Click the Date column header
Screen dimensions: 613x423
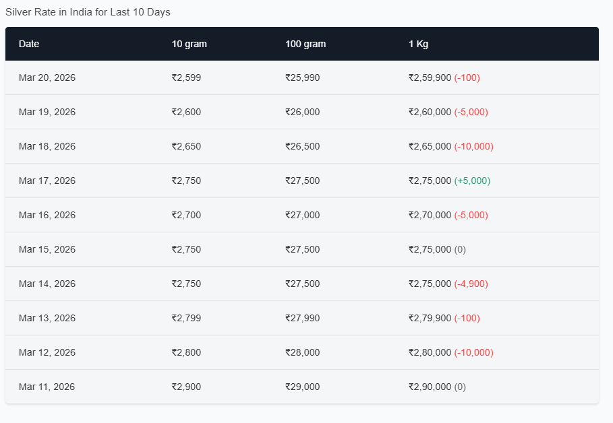pyautogui.click(x=29, y=44)
